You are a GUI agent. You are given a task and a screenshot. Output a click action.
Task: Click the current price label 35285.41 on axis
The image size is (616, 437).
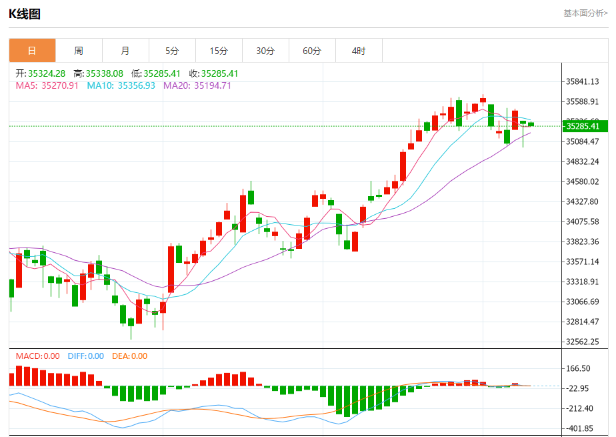click(585, 126)
